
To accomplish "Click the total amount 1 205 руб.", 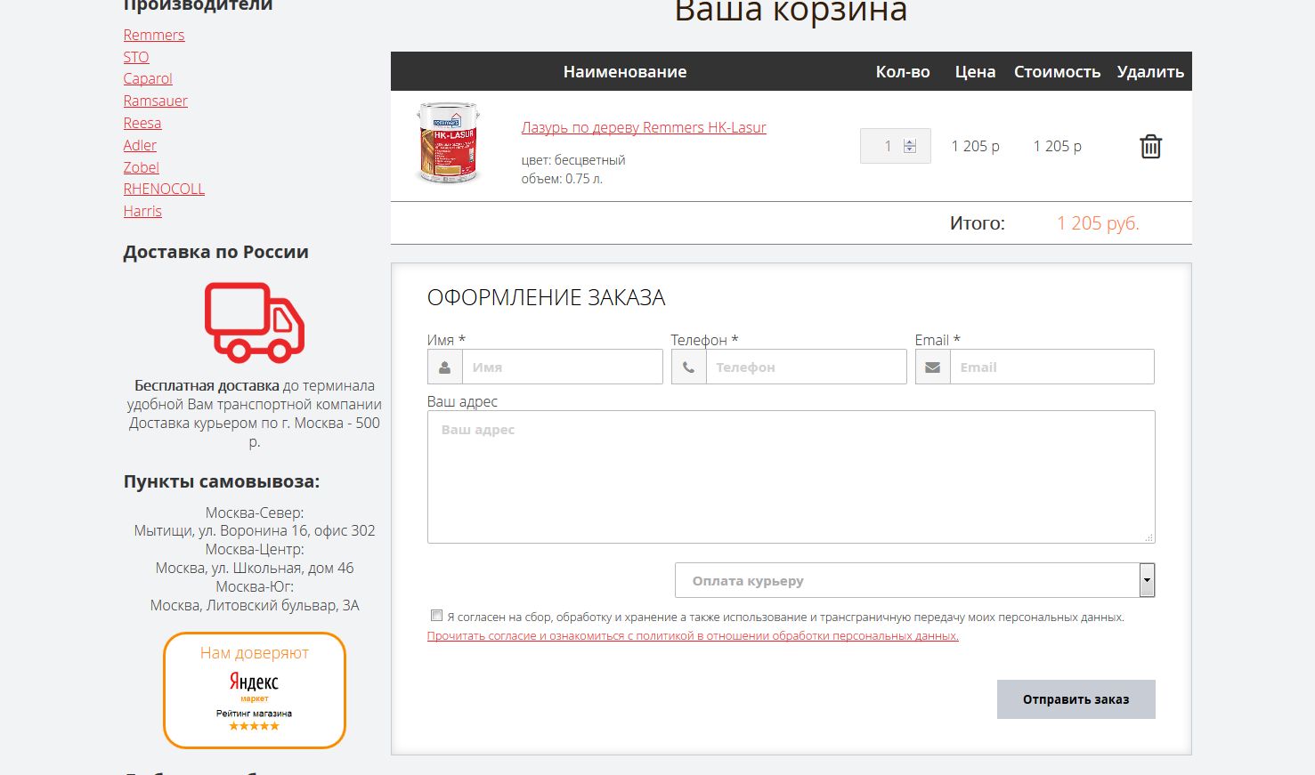I will [1098, 223].
